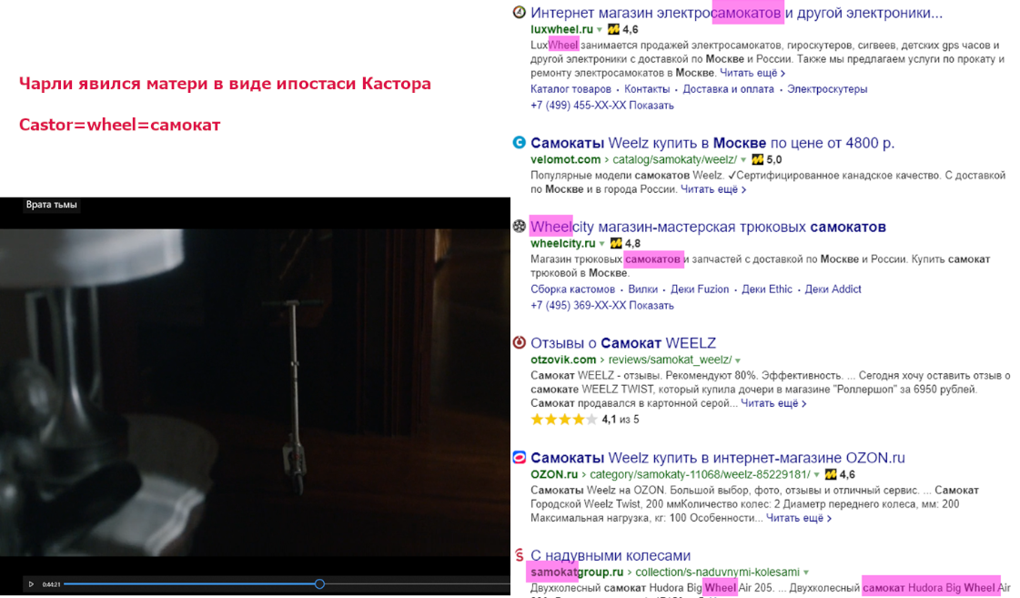Viewport: 1020px width, 598px height.
Task: Click the star rating under otzovik result
Action: (564, 420)
